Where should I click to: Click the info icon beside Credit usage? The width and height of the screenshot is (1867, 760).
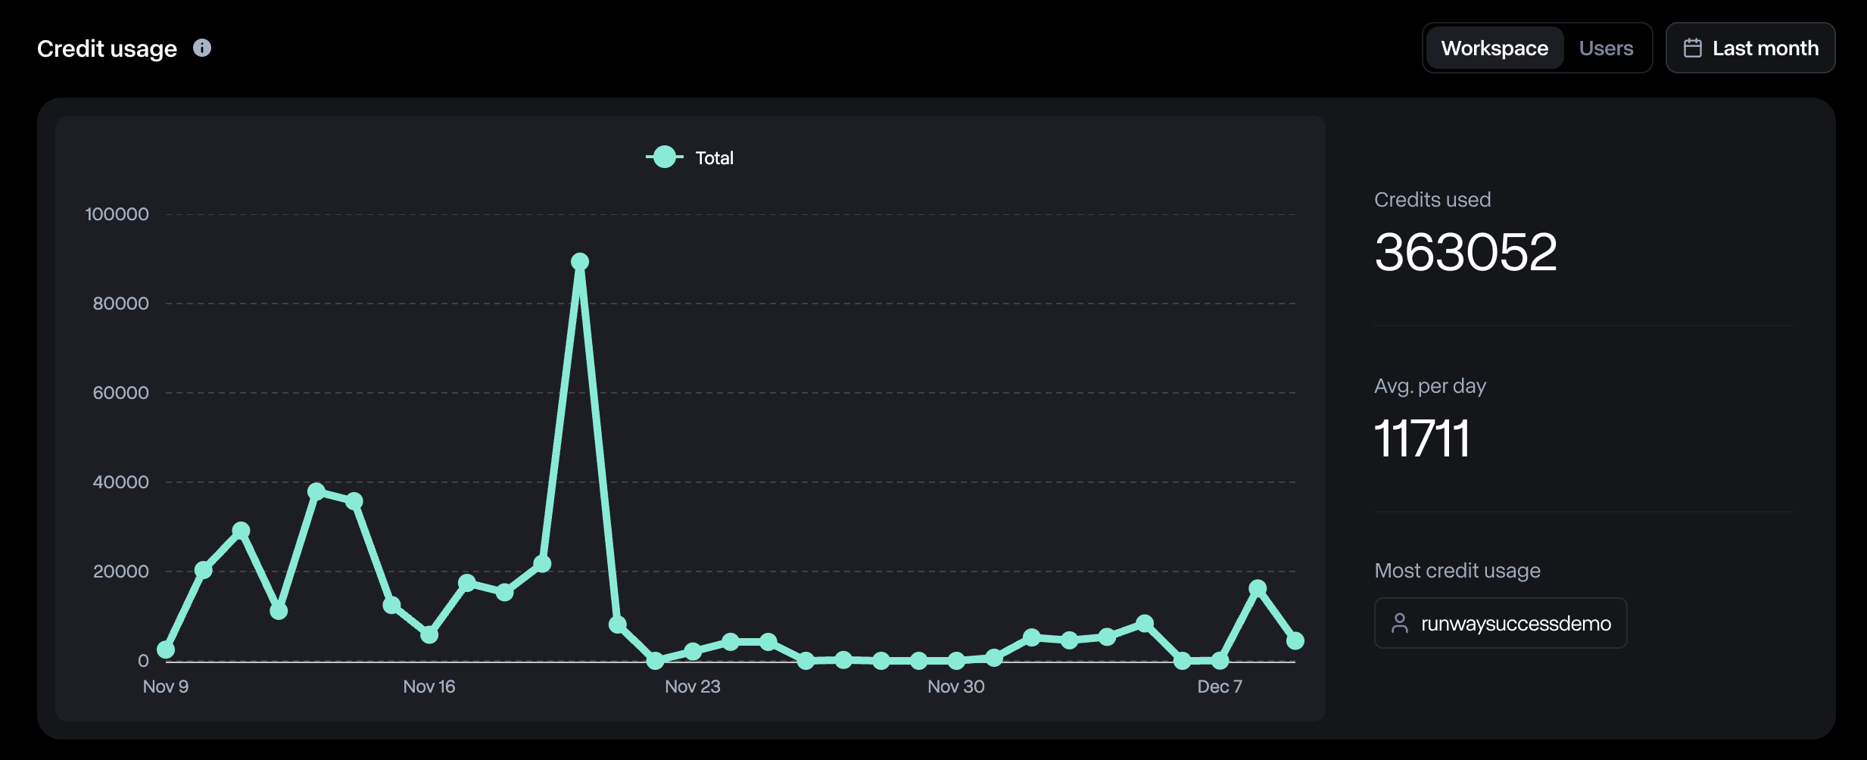[x=202, y=48]
